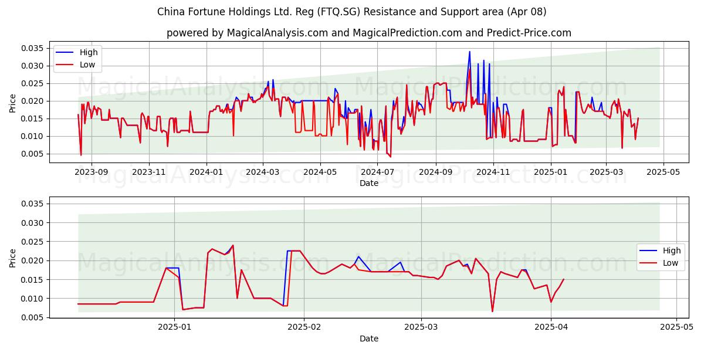Screen dimensions: 704x352
Task: Click the '2025-04' x-axis label in bottom chart
Action: [551, 328]
